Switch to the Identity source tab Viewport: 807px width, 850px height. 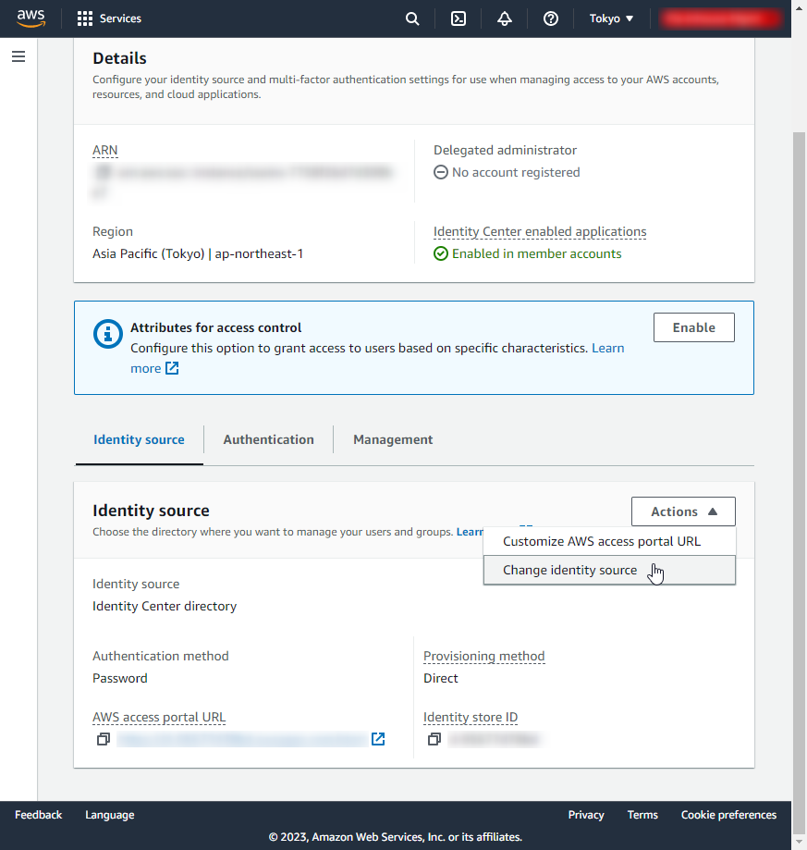140,439
